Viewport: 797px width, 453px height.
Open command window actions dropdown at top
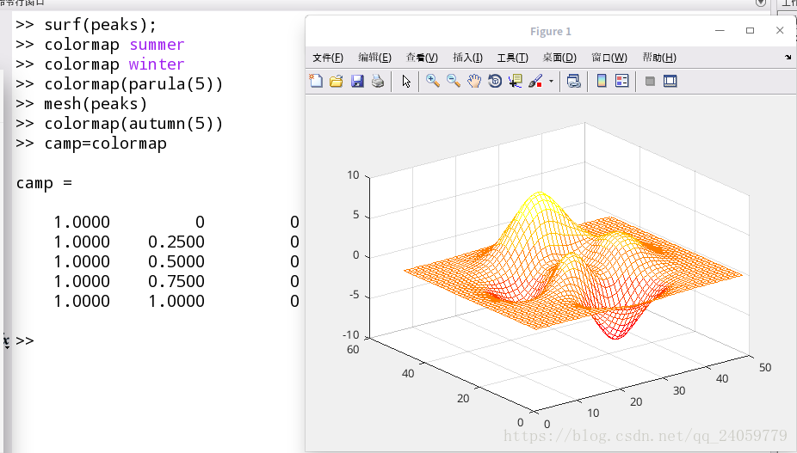click(760, 3)
